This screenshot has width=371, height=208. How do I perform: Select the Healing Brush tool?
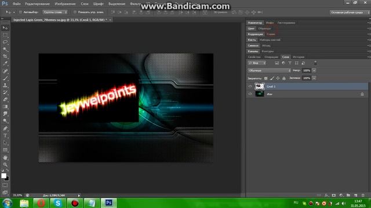coord(5,71)
